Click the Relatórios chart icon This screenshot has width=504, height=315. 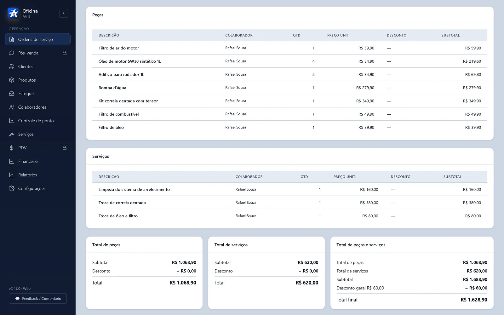[x=12, y=175]
